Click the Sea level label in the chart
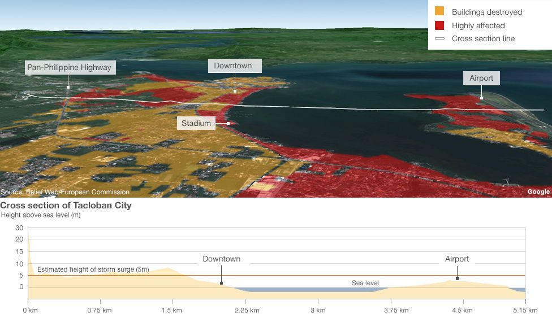552x314 pixels. [x=365, y=283]
